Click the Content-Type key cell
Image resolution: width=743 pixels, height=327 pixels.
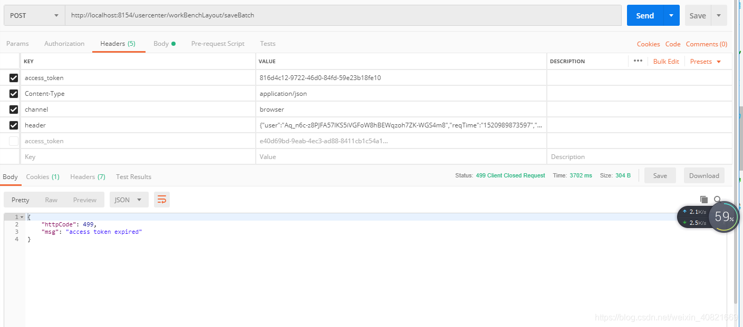click(x=138, y=94)
